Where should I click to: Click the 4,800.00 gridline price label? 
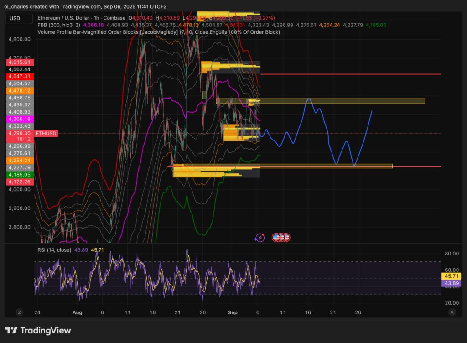click(x=19, y=39)
